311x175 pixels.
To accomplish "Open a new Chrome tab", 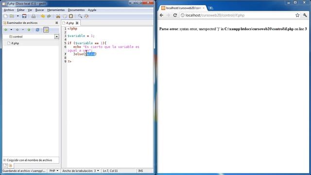I will pyautogui.click(x=210, y=8).
